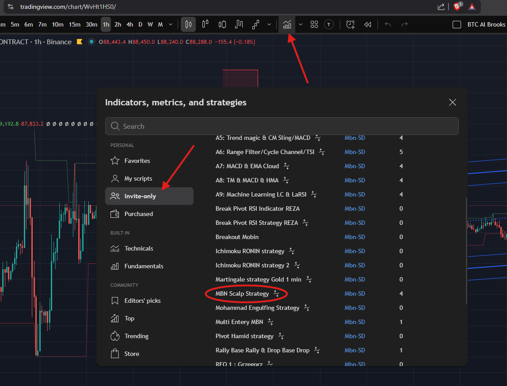The height and width of the screenshot is (386, 507).
Task: Expand the chart type dropdown chevron
Action: (269, 24)
